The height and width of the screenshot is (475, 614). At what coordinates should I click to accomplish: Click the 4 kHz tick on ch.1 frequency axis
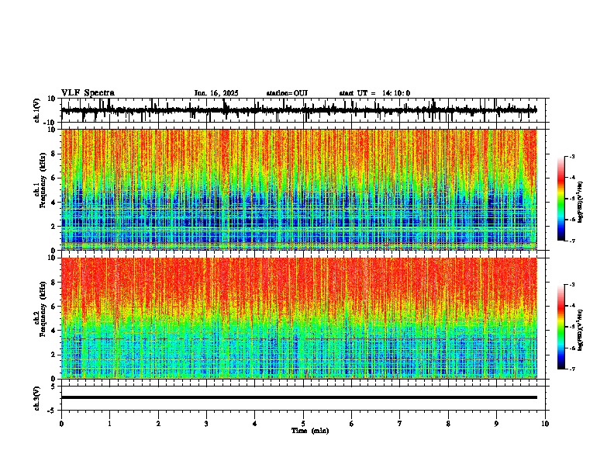point(54,203)
